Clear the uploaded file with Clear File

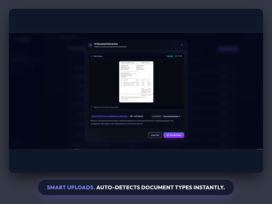tap(155, 135)
